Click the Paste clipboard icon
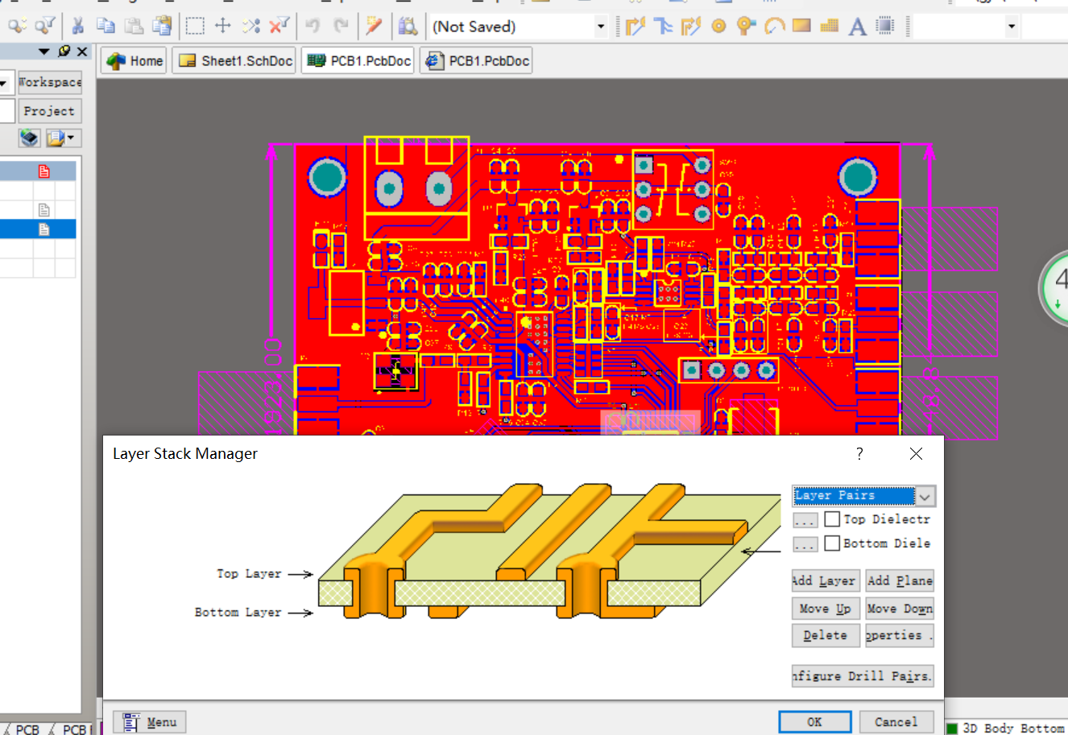The height and width of the screenshot is (735, 1068). pos(134,26)
